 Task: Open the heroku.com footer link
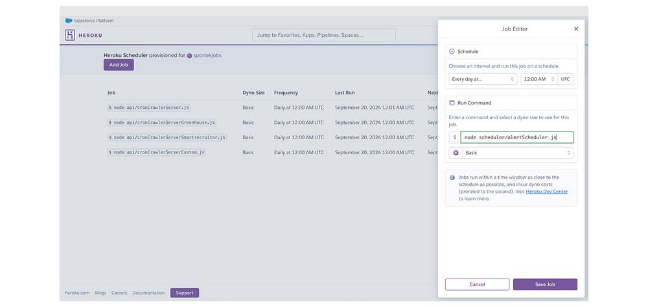click(x=77, y=293)
